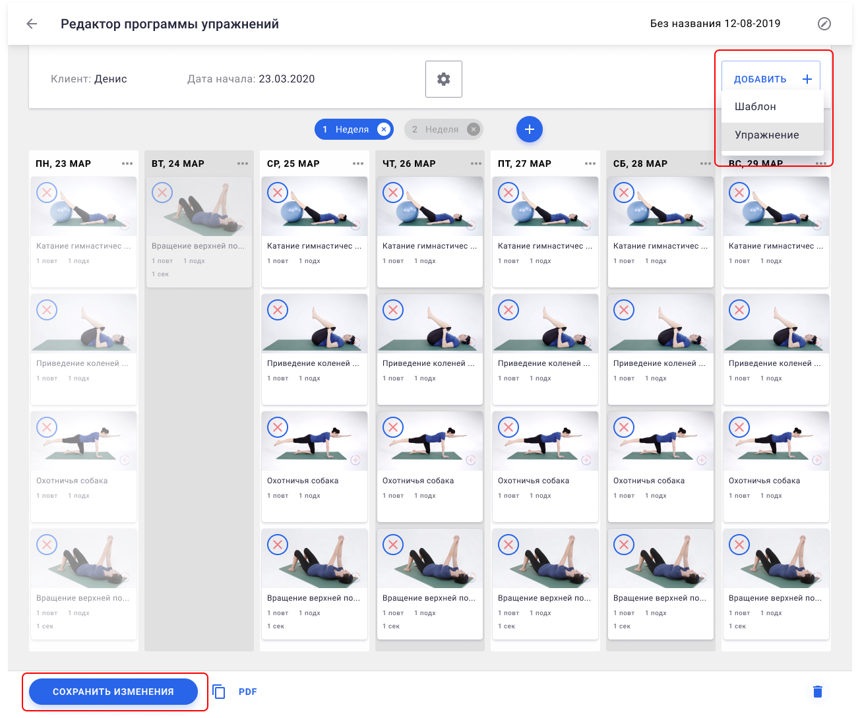Click СОХРАНИТЬ ИЗМЕНЕНИЯ button
860x718 pixels.
pyautogui.click(x=113, y=692)
